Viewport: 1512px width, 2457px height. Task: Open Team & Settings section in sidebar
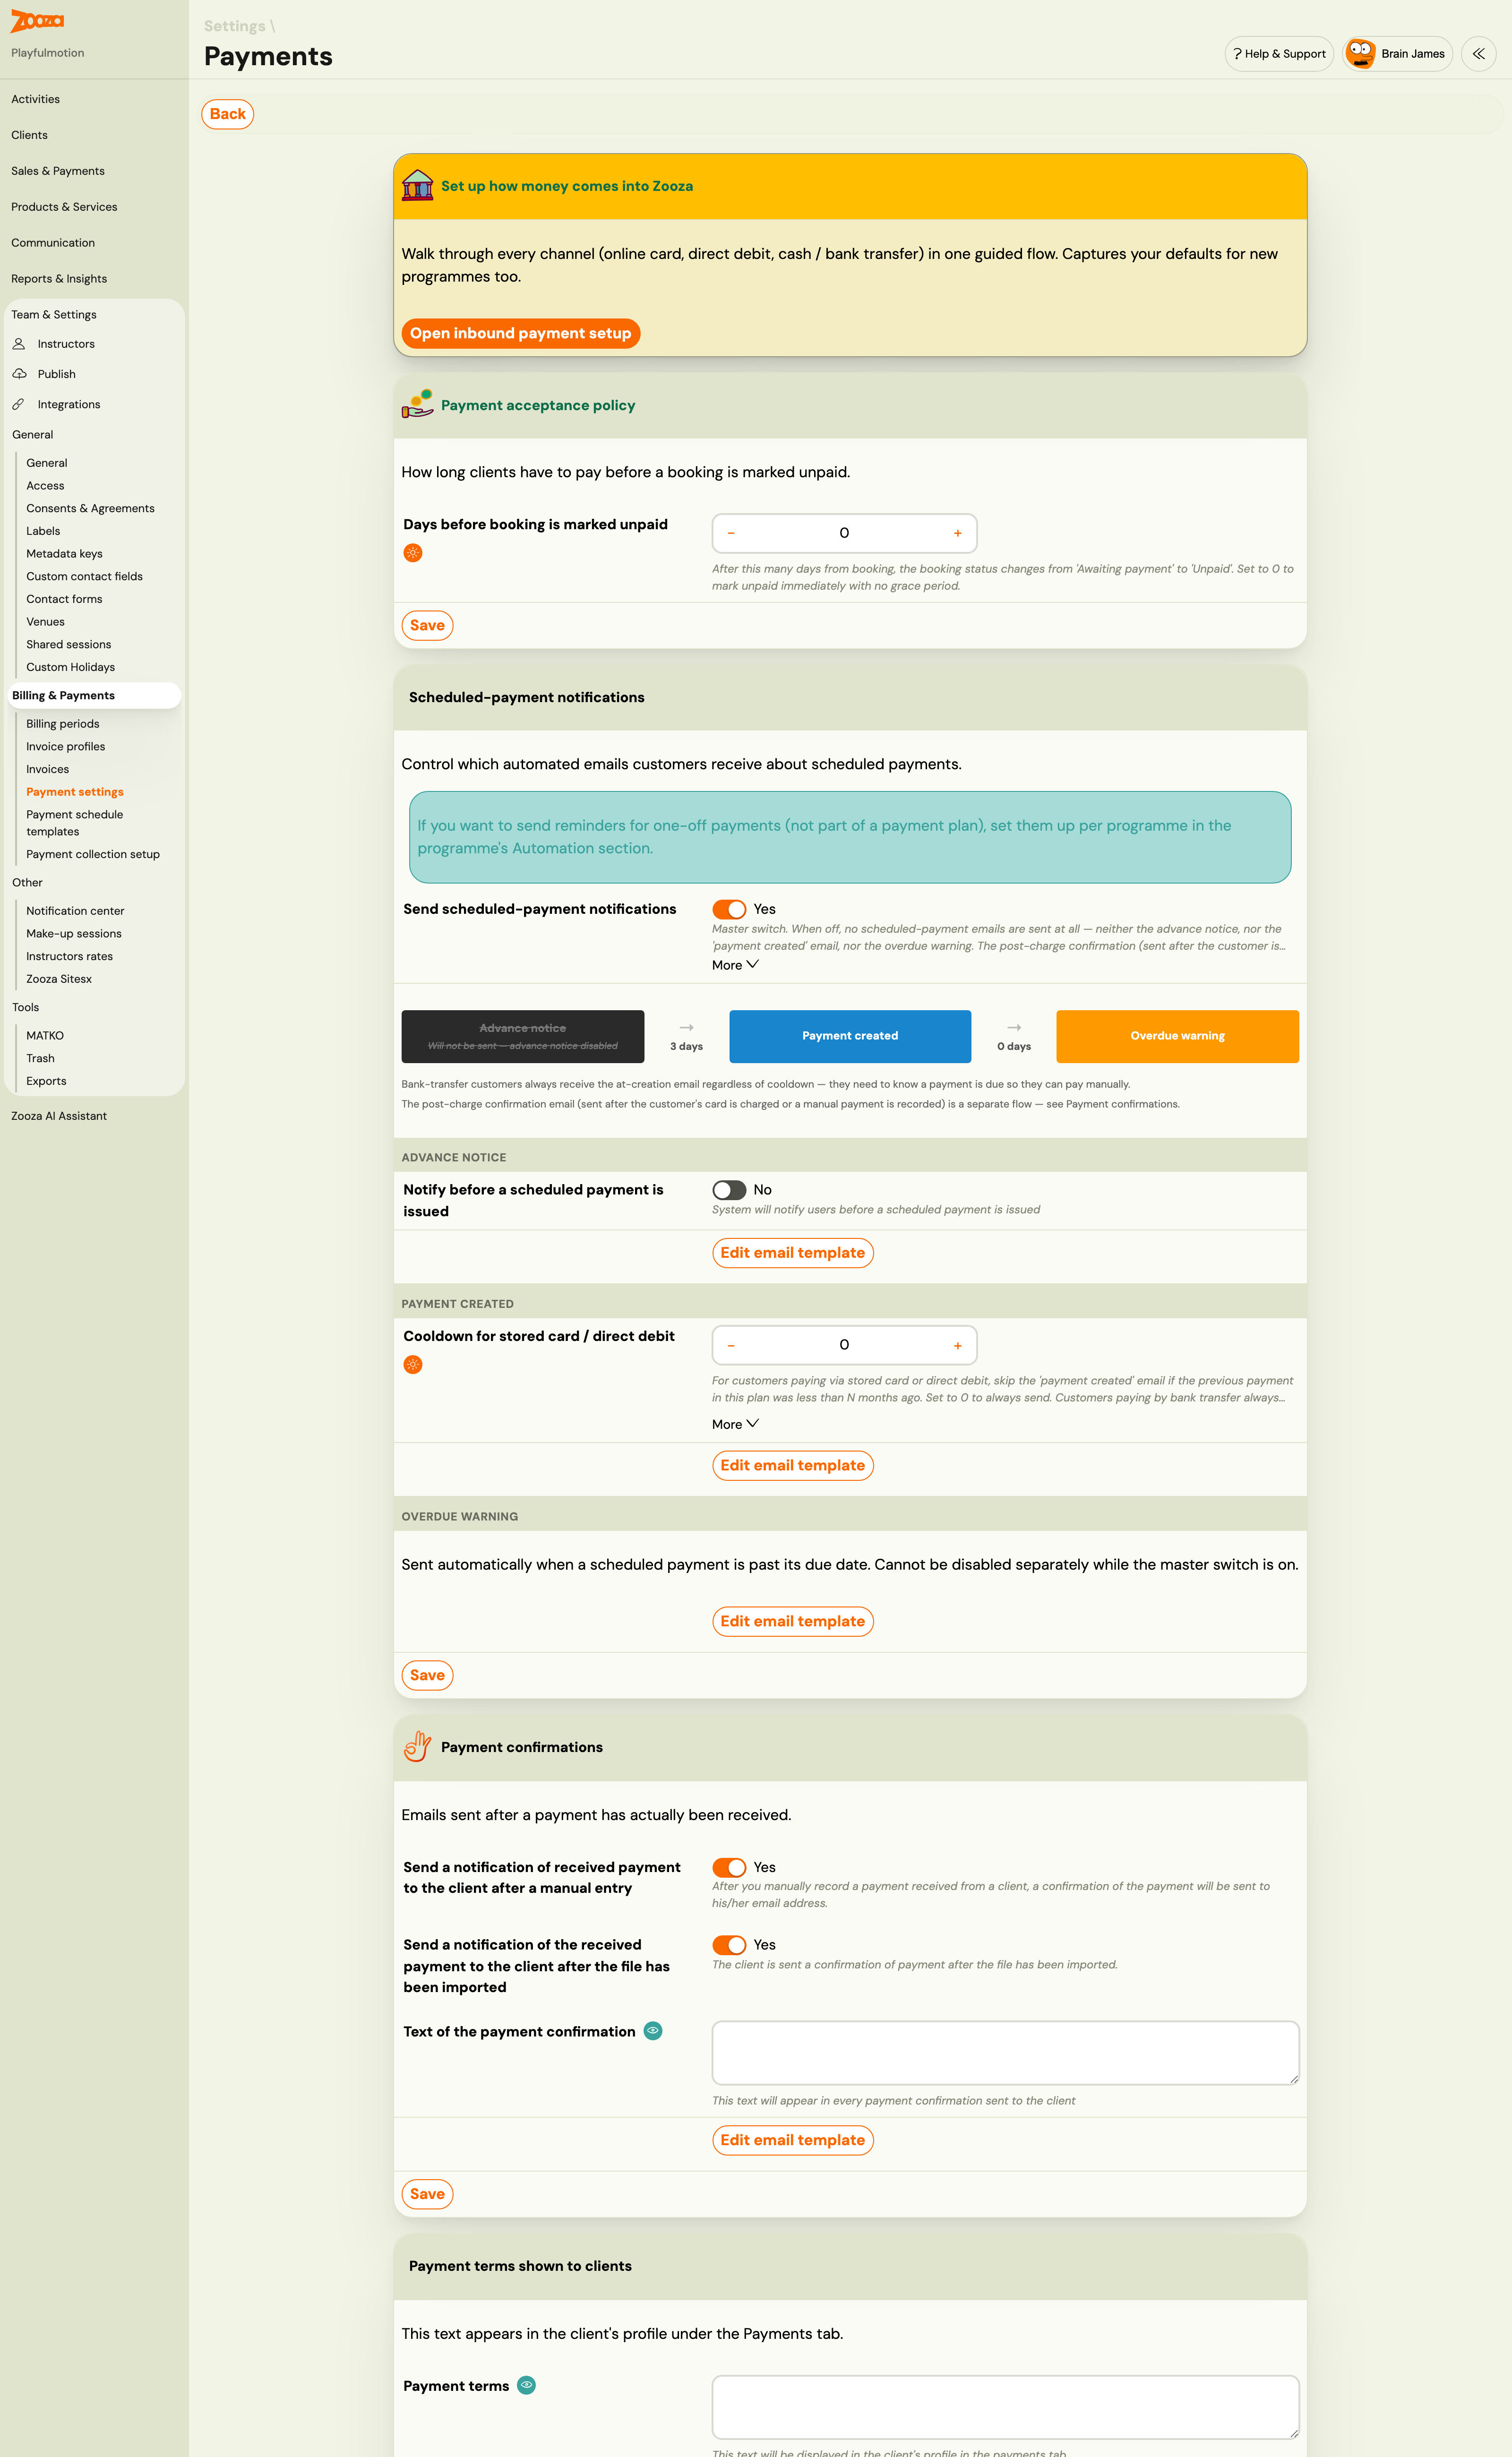pyautogui.click(x=54, y=315)
